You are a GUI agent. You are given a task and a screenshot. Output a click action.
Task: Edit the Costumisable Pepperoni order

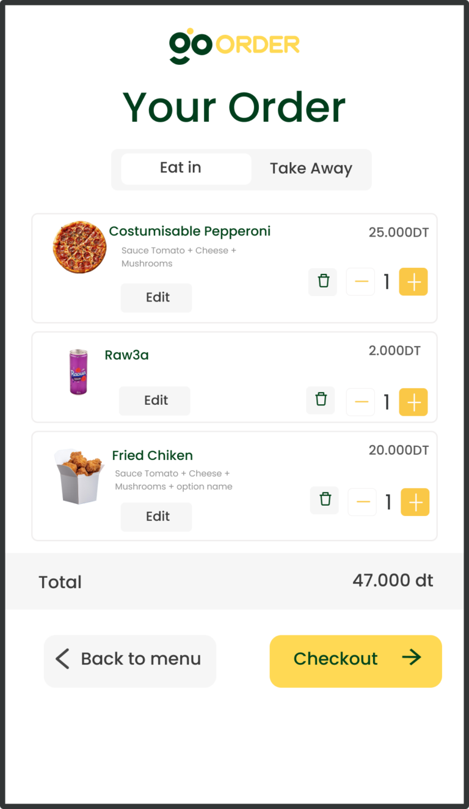[156, 298]
